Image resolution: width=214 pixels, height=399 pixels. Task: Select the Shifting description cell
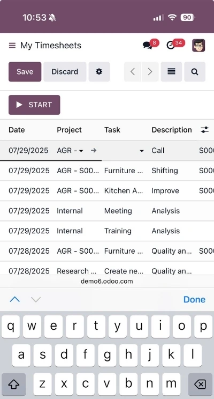point(165,171)
